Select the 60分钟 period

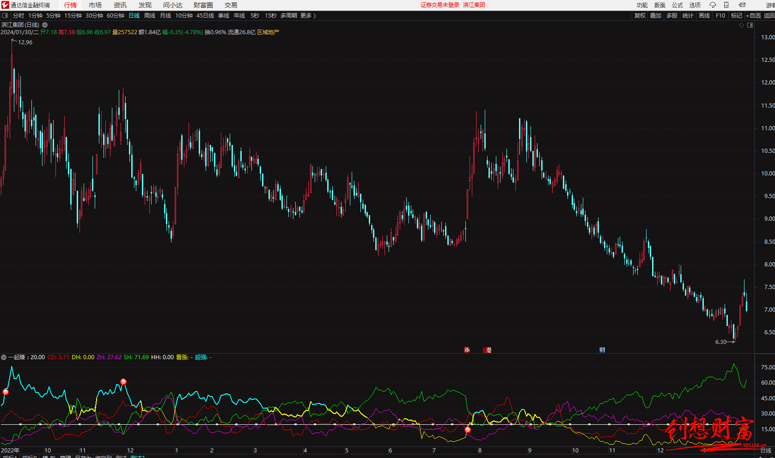tap(116, 16)
